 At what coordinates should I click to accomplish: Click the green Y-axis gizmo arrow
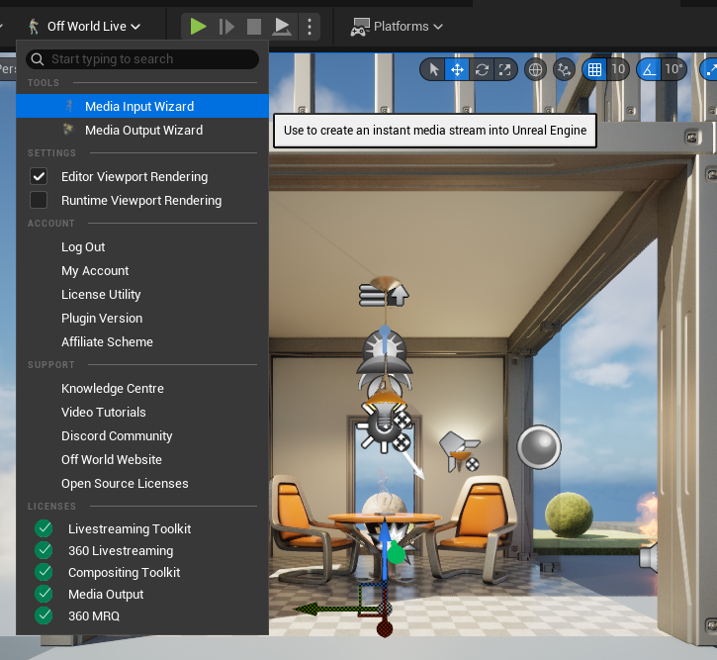click(x=336, y=609)
